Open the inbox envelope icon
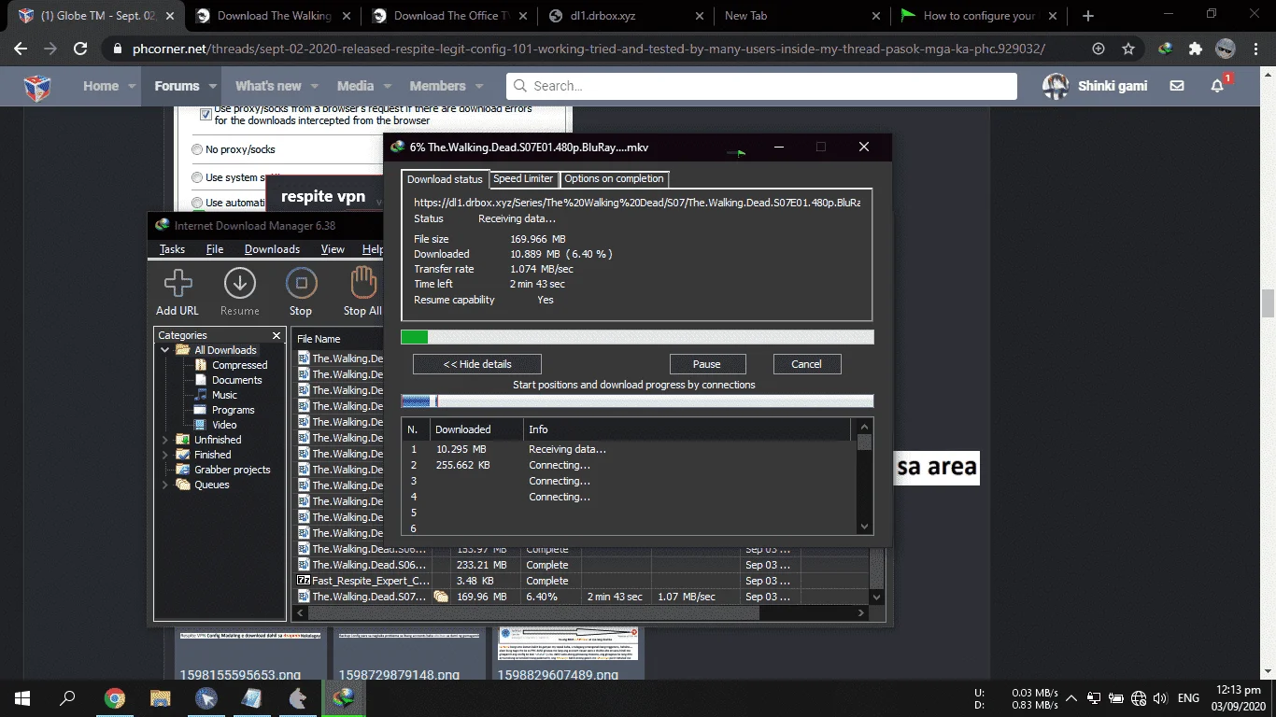The image size is (1276, 717). [x=1177, y=86]
